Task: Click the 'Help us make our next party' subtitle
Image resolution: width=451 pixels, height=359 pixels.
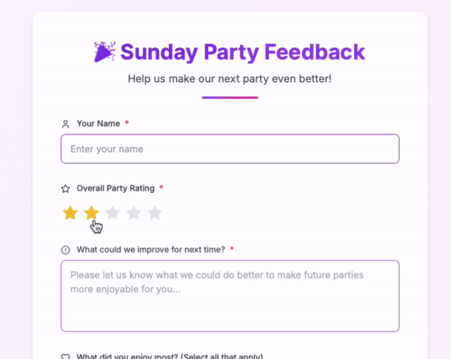Action: click(230, 79)
